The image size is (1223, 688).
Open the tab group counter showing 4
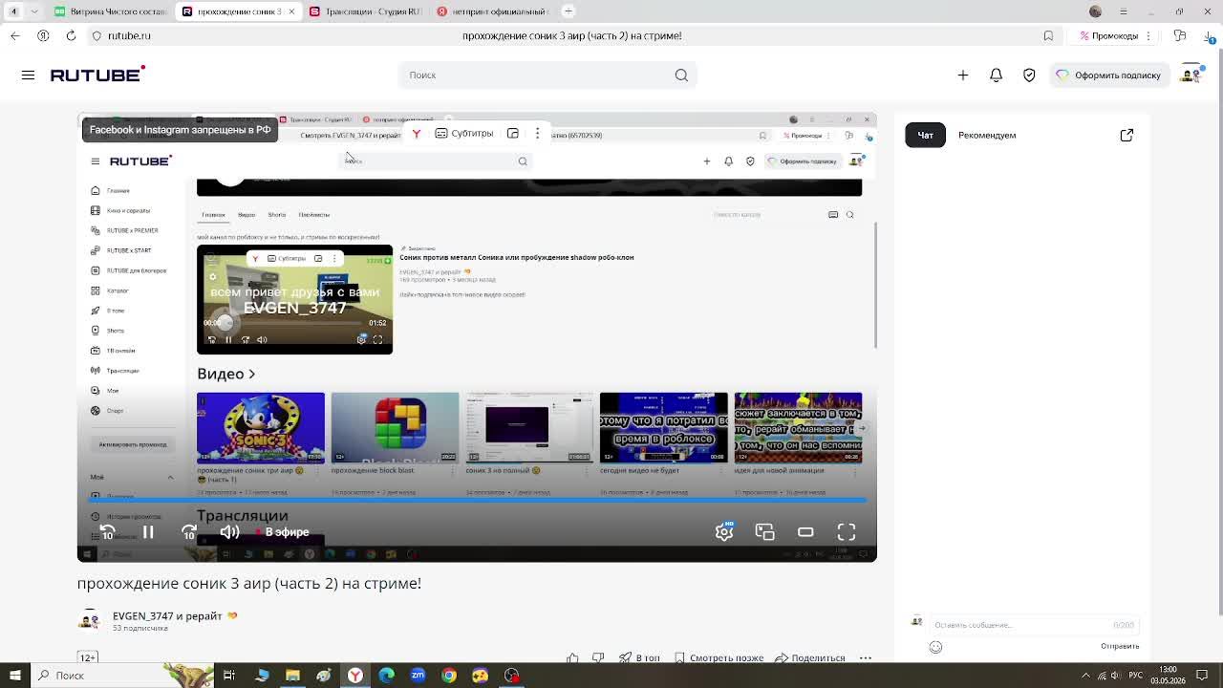point(13,11)
